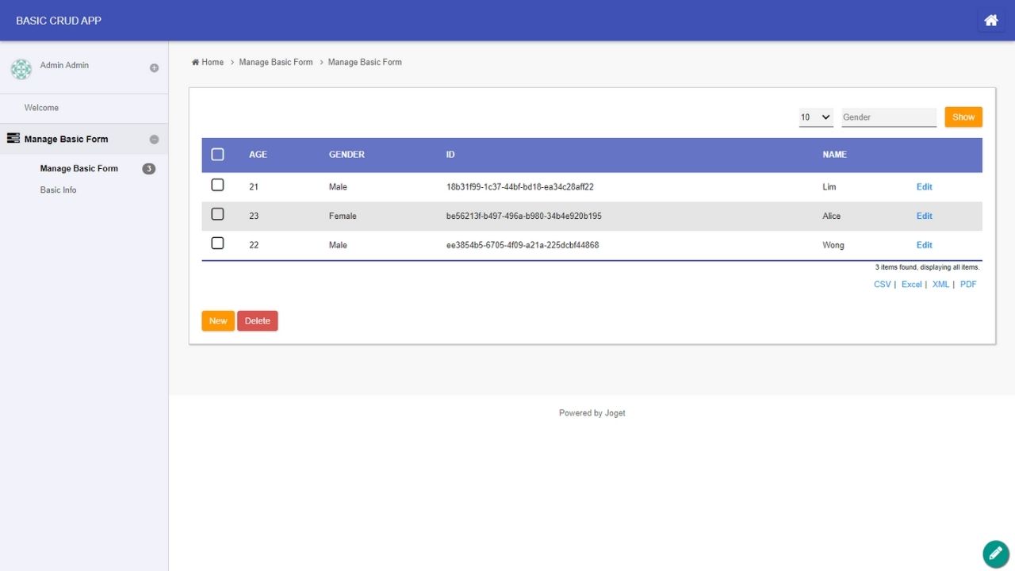Screen dimensions: 1015x571
Task: Tick the checkbox for Wong's row
Action: pyautogui.click(x=217, y=243)
